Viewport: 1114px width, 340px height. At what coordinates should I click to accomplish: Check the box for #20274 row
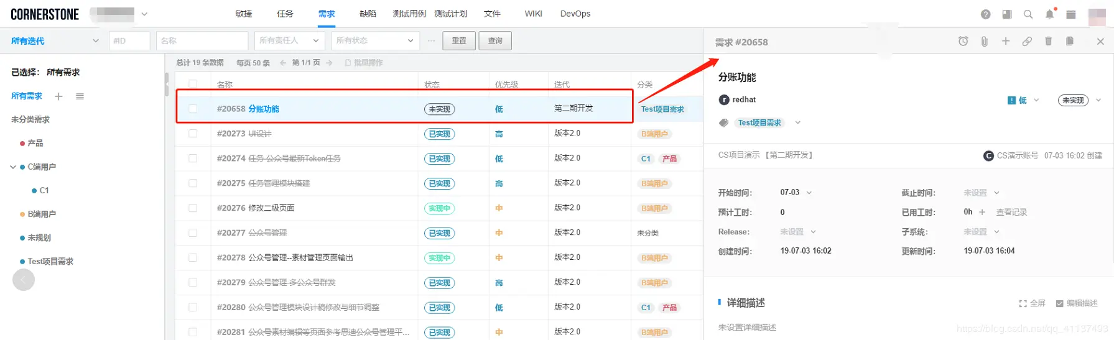193,159
